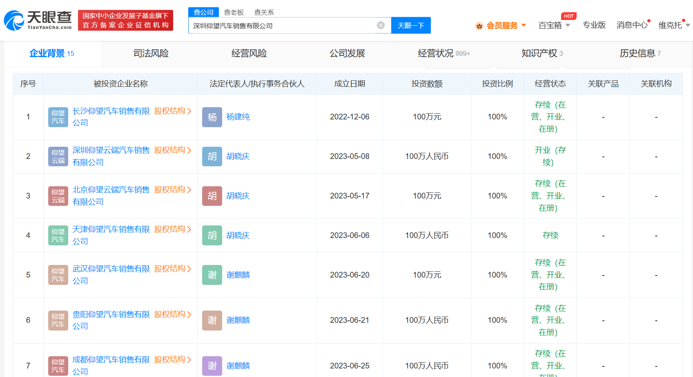Open the 成都仰望汽车 company logo thumbnail

point(58,366)
